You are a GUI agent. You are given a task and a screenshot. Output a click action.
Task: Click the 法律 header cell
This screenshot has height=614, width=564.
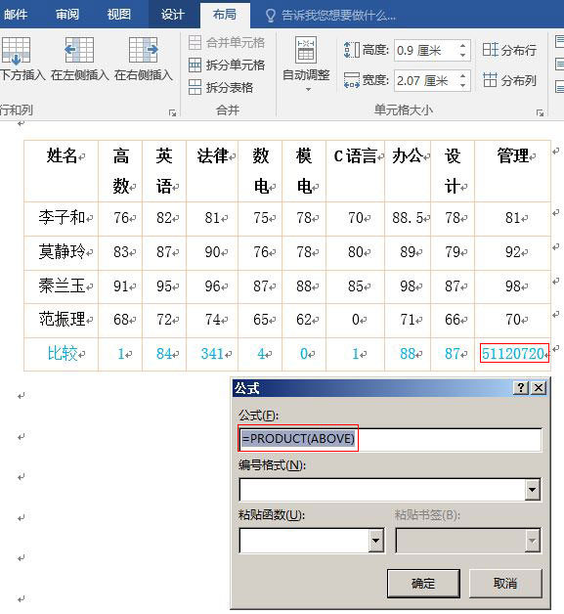pos(212,171)
